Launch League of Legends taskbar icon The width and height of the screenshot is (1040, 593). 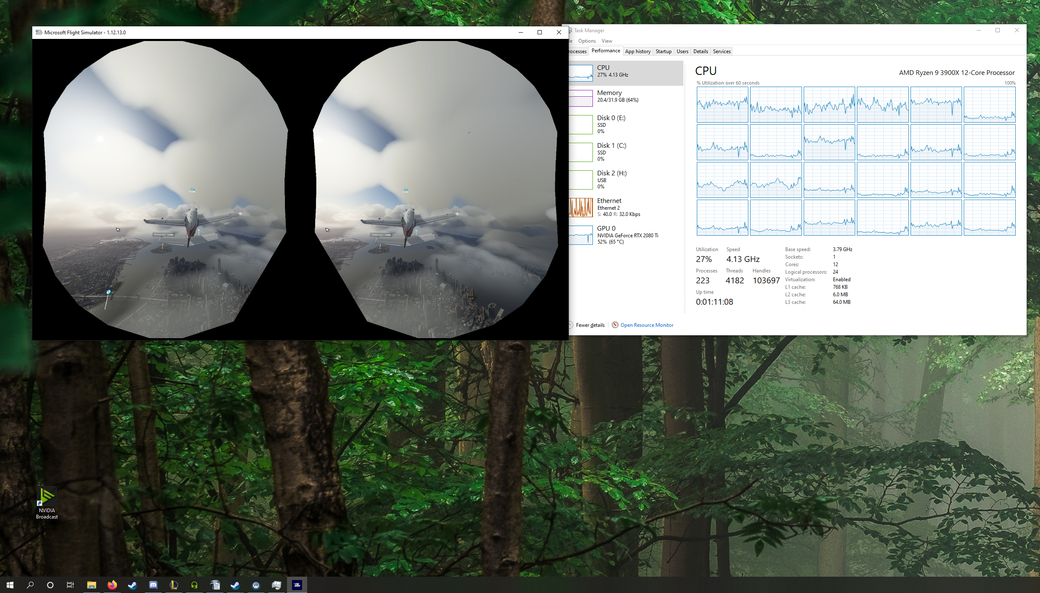173,585
